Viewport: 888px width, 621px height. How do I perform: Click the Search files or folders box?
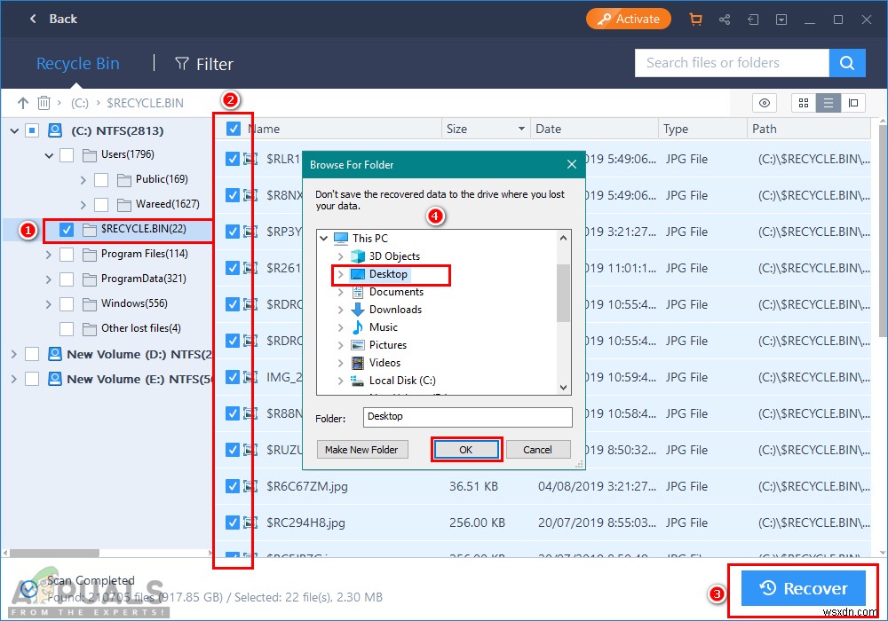tap(732, 63)
